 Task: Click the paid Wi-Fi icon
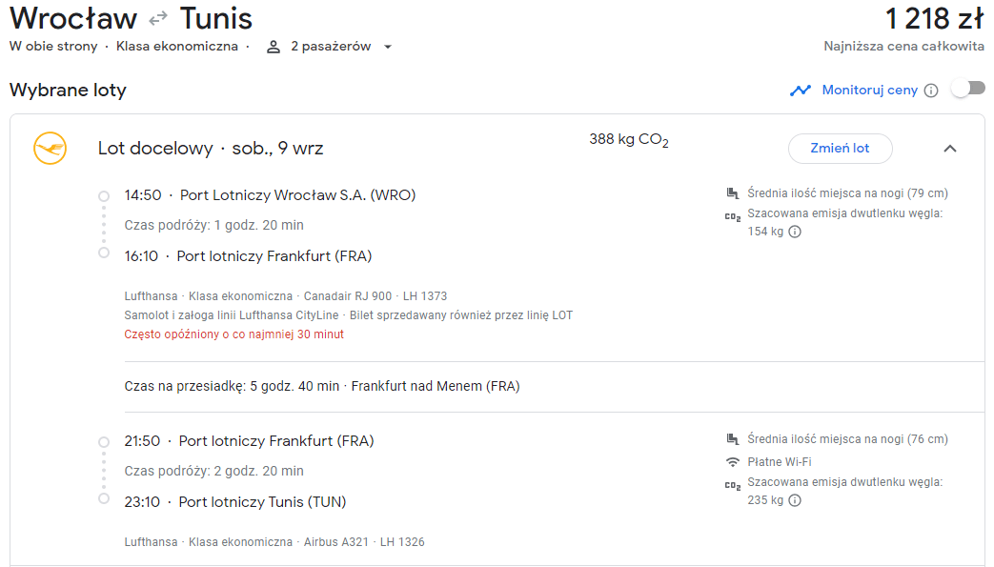coord(733,462)
